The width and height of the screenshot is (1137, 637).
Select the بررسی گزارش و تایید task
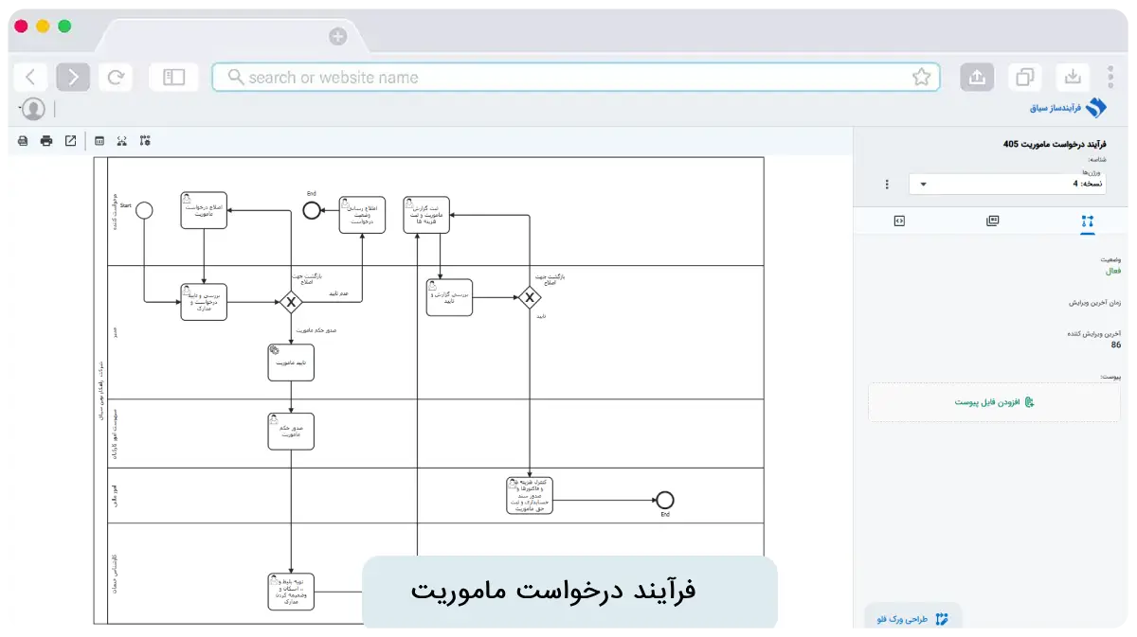tap(449, 297)
